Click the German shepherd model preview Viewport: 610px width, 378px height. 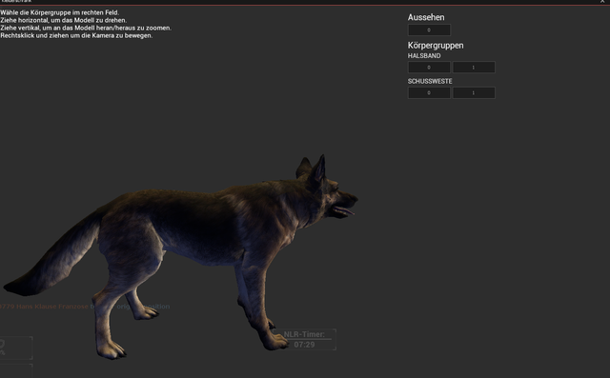pos(181,256)
